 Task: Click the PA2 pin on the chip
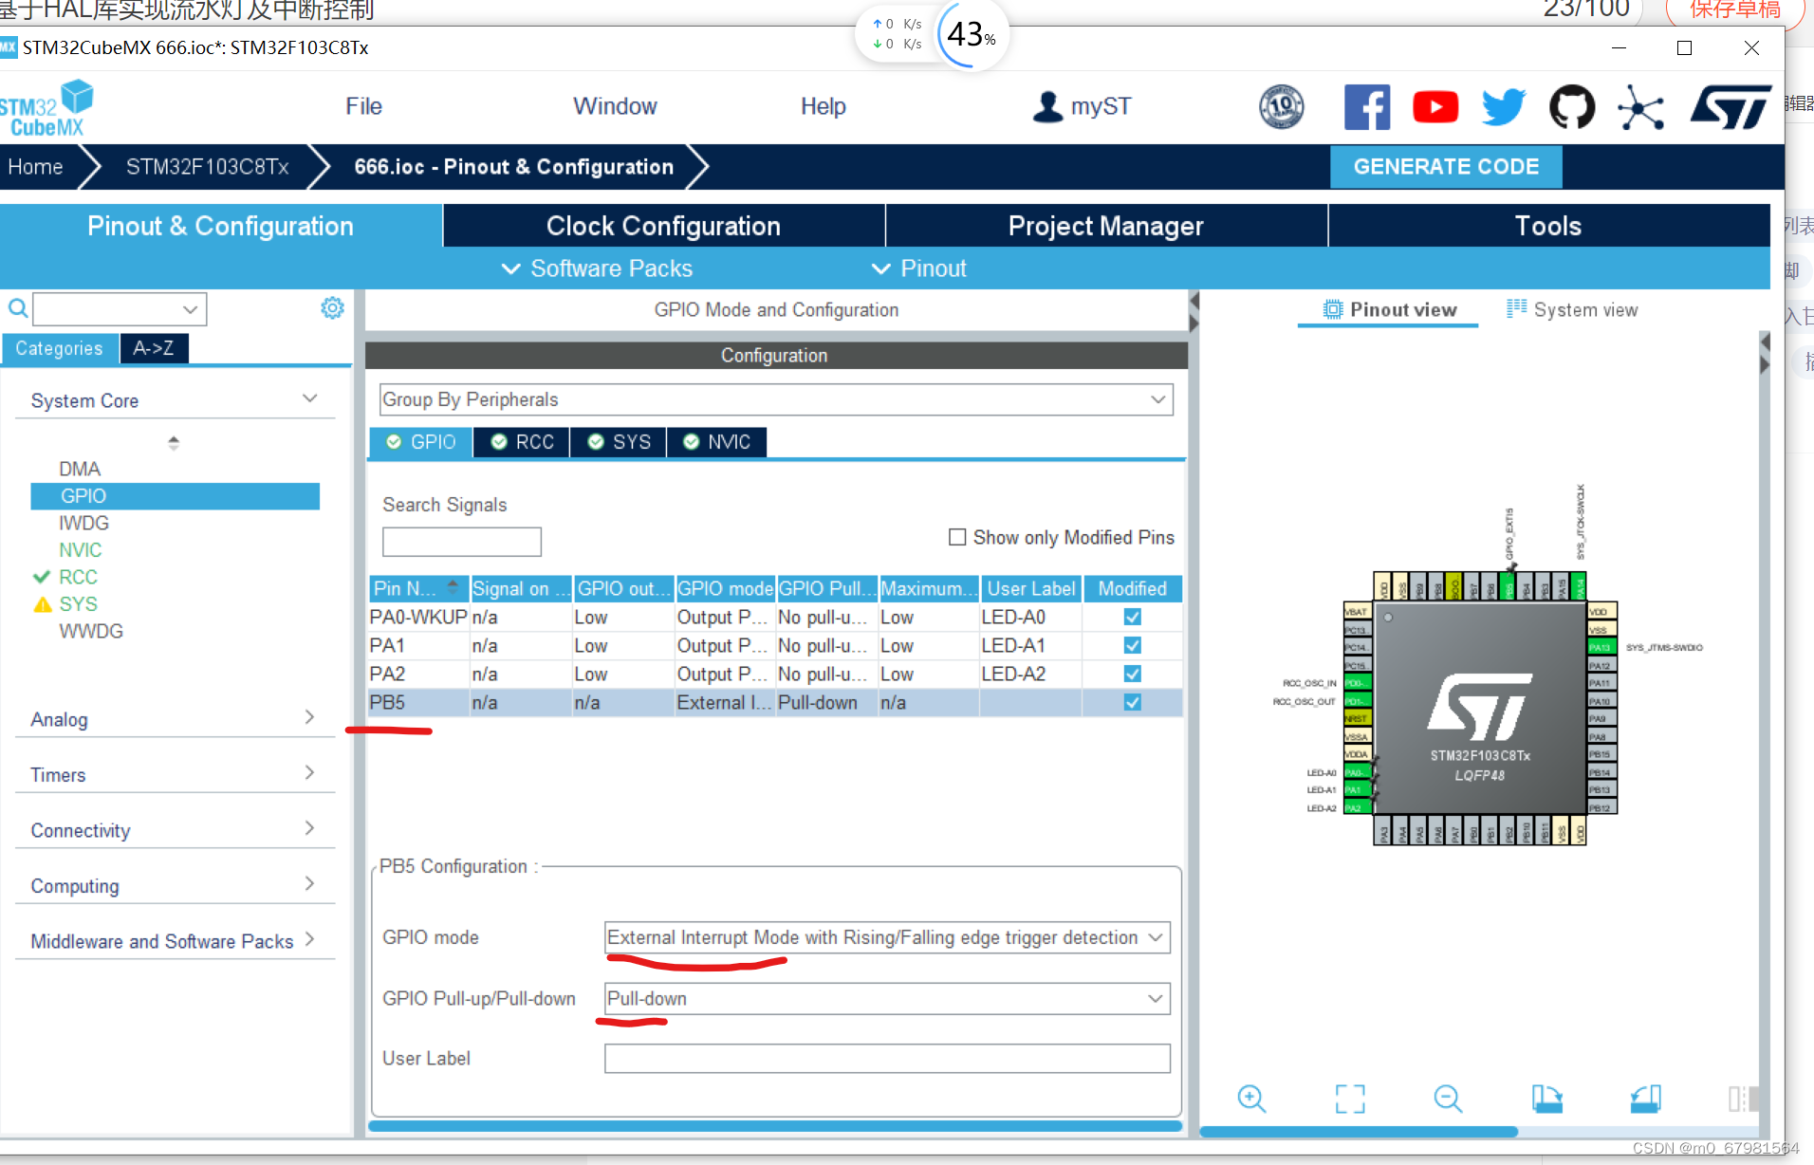1357,808
